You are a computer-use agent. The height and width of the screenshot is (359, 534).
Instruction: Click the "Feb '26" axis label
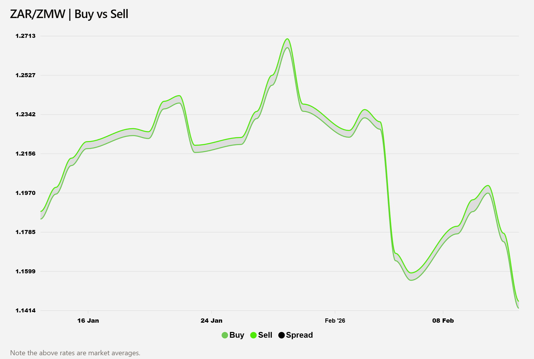(335, 321)
